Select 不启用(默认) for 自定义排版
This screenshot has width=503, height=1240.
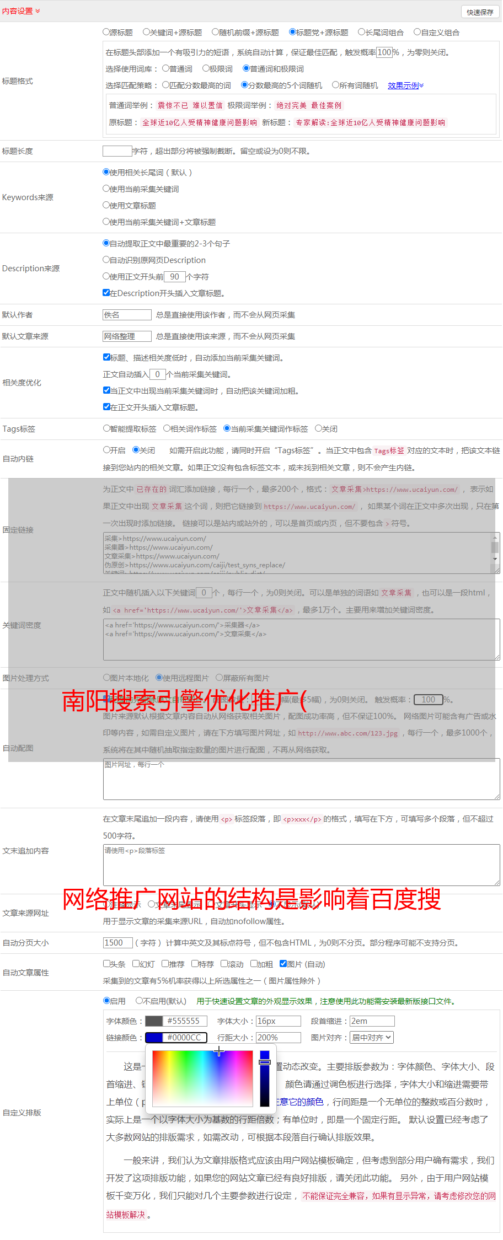[139, 1001]
